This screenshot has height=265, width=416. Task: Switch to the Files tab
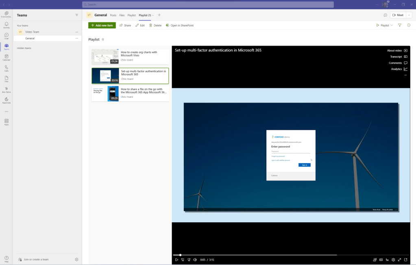[x=122, y=15]
